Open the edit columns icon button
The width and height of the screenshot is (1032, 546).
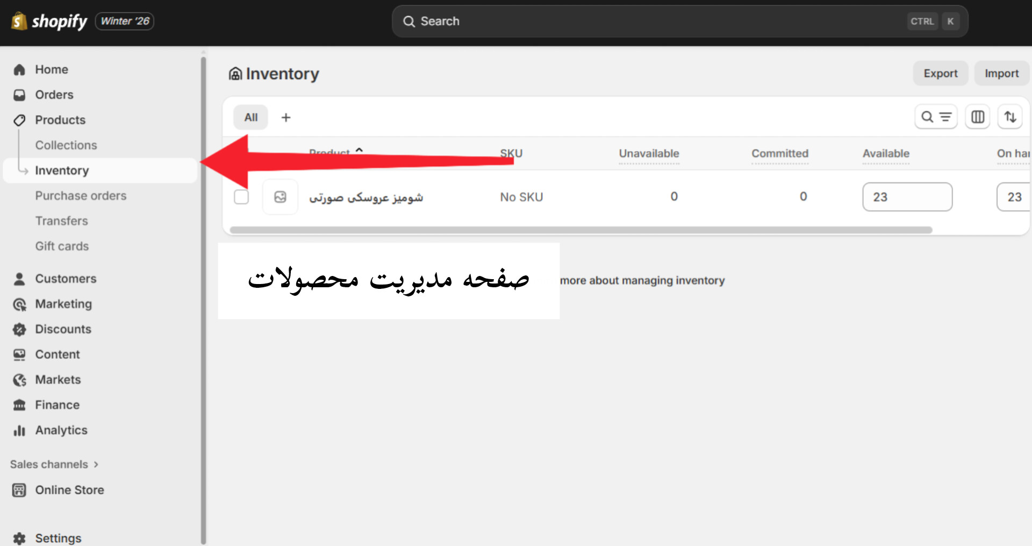tap(977, 117)
